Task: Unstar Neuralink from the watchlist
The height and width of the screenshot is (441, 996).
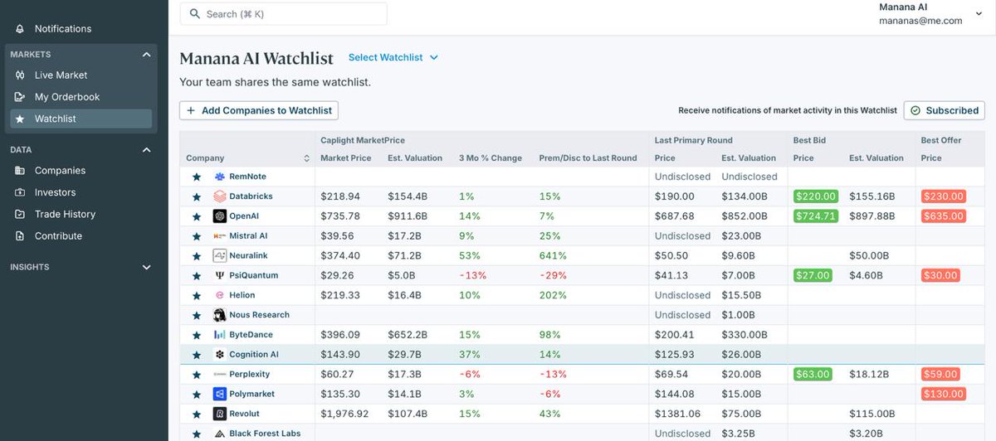Action: (x=197, y=255)
